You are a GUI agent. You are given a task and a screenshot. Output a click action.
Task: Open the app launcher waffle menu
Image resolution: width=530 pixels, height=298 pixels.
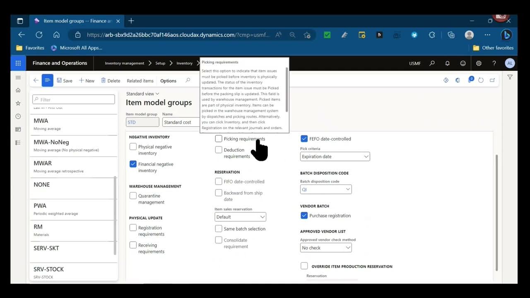18,63
